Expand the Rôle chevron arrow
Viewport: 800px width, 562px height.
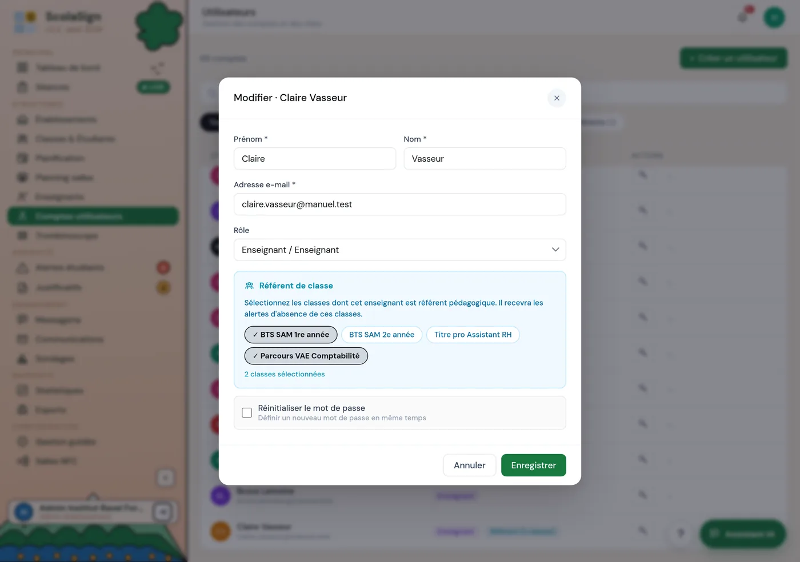click(555, 250)
